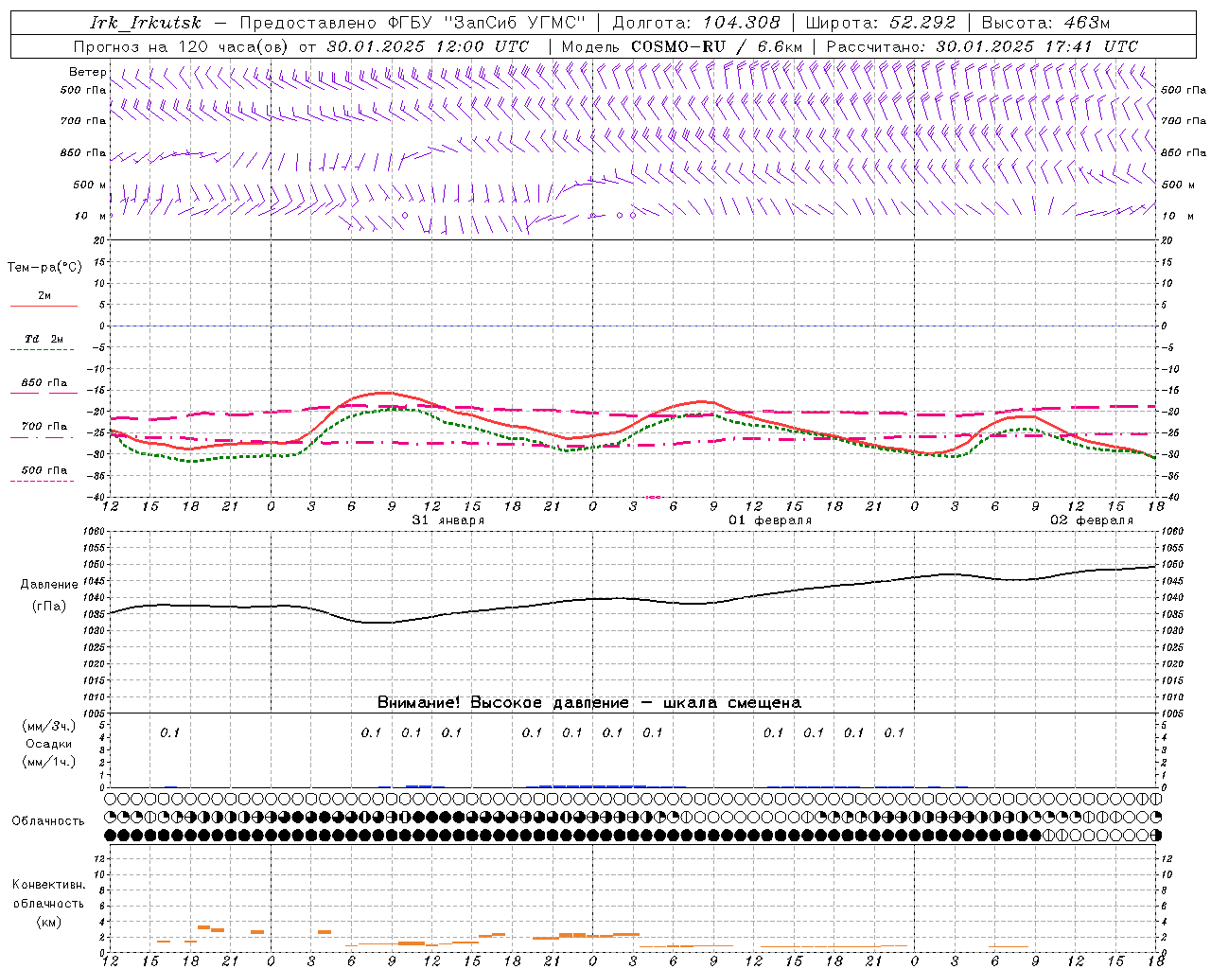Click the Облачность cloudiness row label

48,821
